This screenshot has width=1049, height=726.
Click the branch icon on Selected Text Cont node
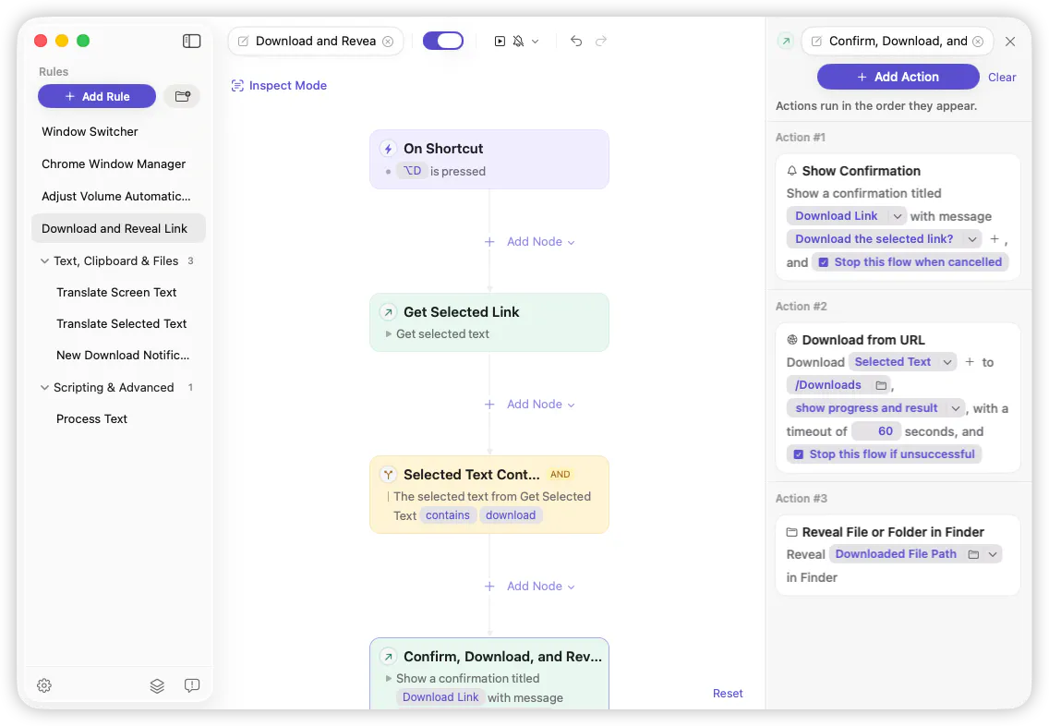(388, 475)
